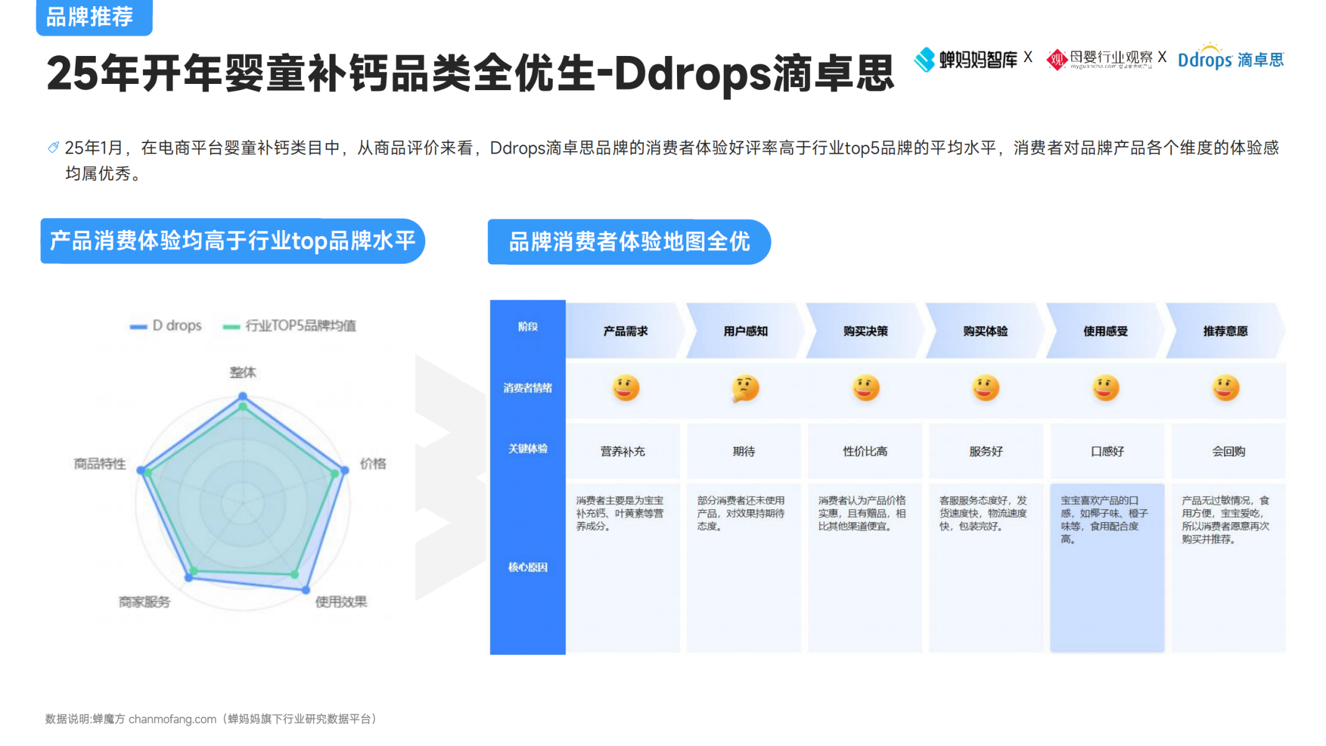Click the tag bullet icon before 25年1月
1326x746 pixels.
point(53,147)
